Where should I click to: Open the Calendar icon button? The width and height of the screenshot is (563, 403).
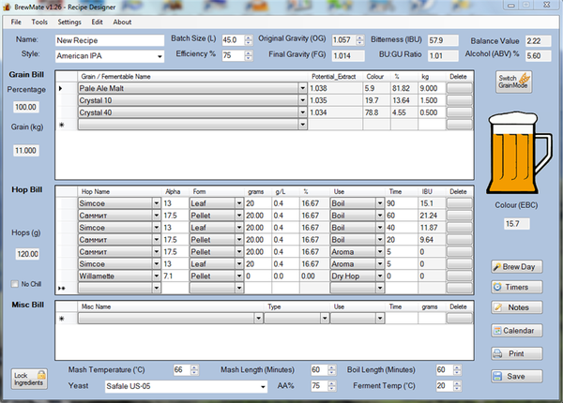pos(496,331)
